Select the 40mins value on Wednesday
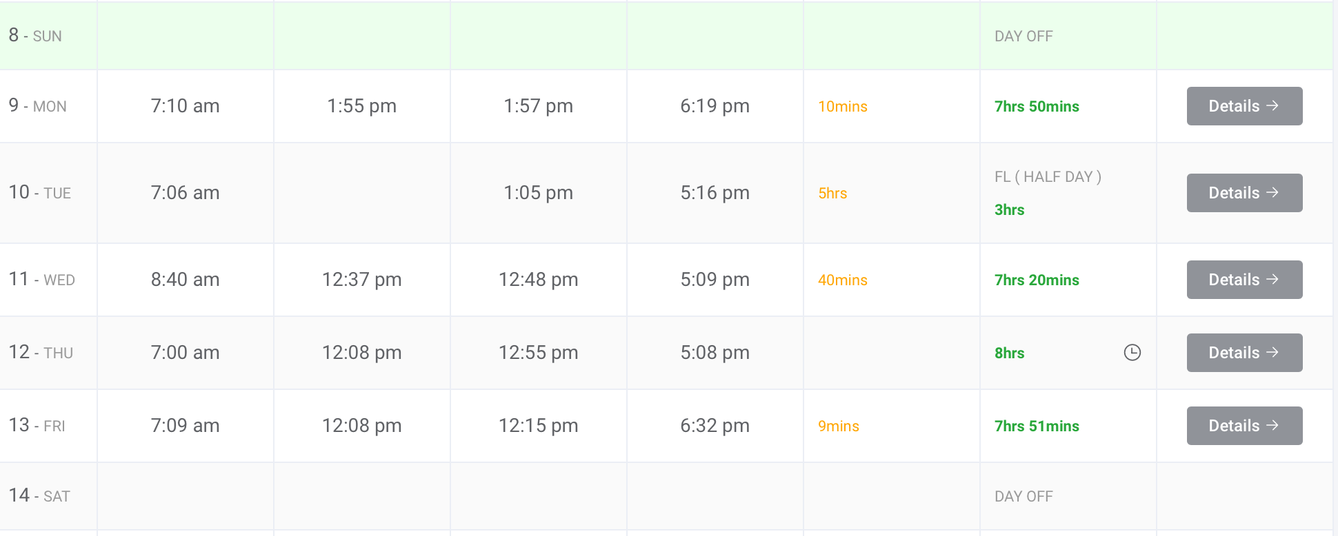The image size is (1338, 536). (x=842, y=280)
